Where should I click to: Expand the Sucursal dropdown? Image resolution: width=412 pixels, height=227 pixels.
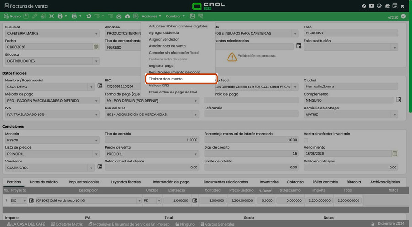point(96,33)
